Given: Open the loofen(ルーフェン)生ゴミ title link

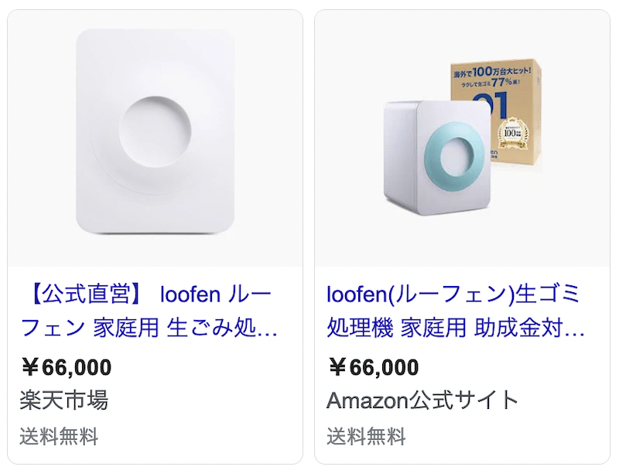Looking at the screenshot, I should click(453, 295).
